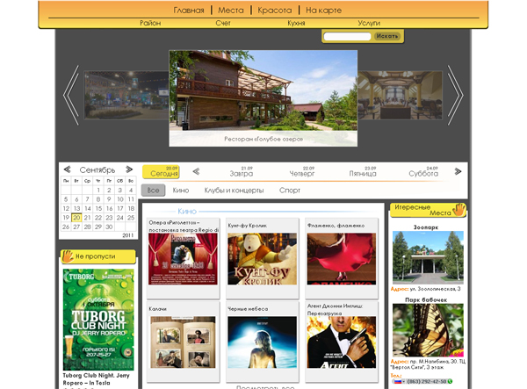Click the dimmed night street carousel image
Image resolution: width=527 pixels, height=389 pixels.
[x=126, y=95]
